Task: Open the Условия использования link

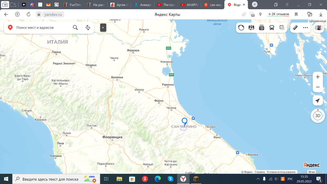Action: pyautogui.click(x=281, y=172)
